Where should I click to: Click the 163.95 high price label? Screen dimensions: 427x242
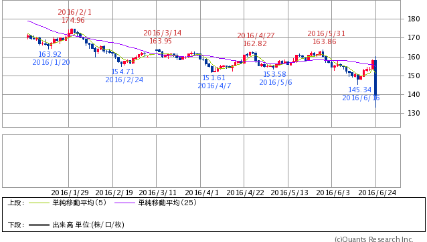click(x=161, y=41)
